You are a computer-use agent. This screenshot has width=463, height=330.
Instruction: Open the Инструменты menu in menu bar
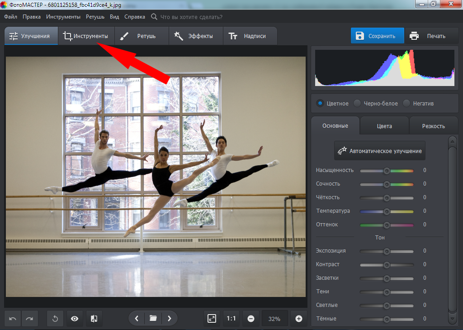(63, 17)
